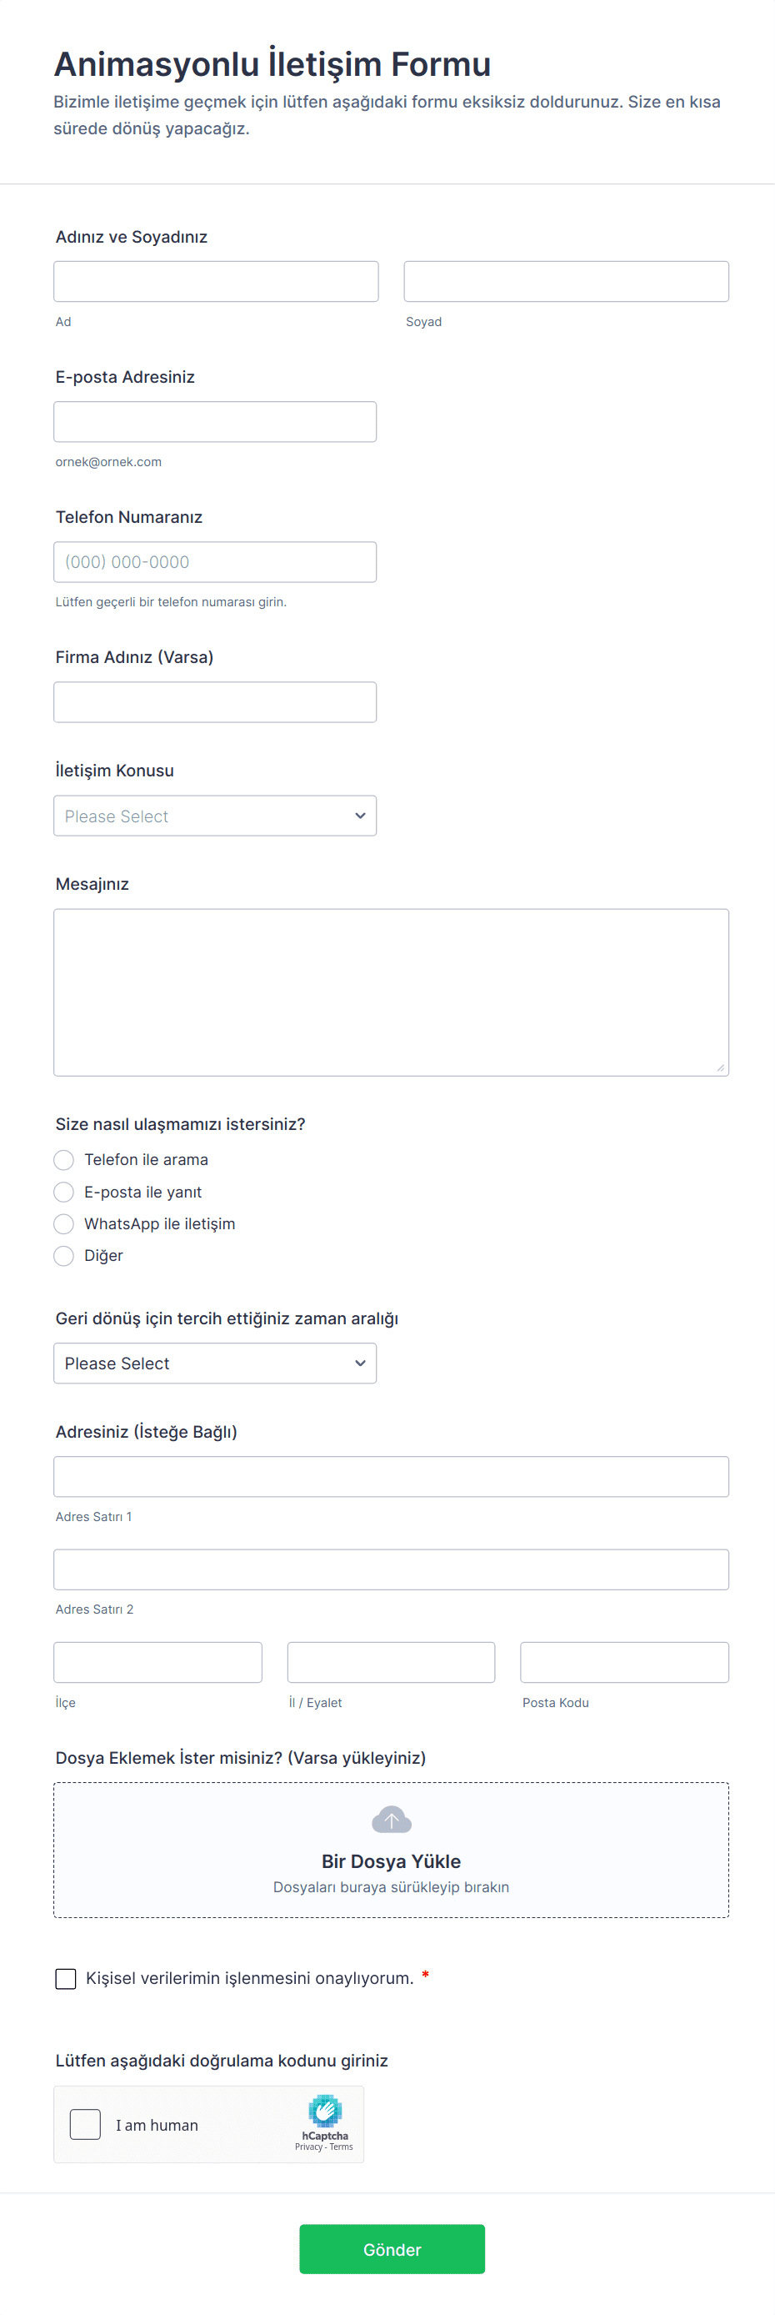775x2315 pixels.
Task: Open the hCaptcha Terms link
Action: (342, 2147)
